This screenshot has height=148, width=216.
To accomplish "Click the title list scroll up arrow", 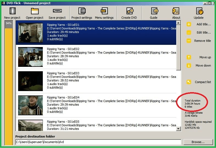I will click(x=178, y=23).
